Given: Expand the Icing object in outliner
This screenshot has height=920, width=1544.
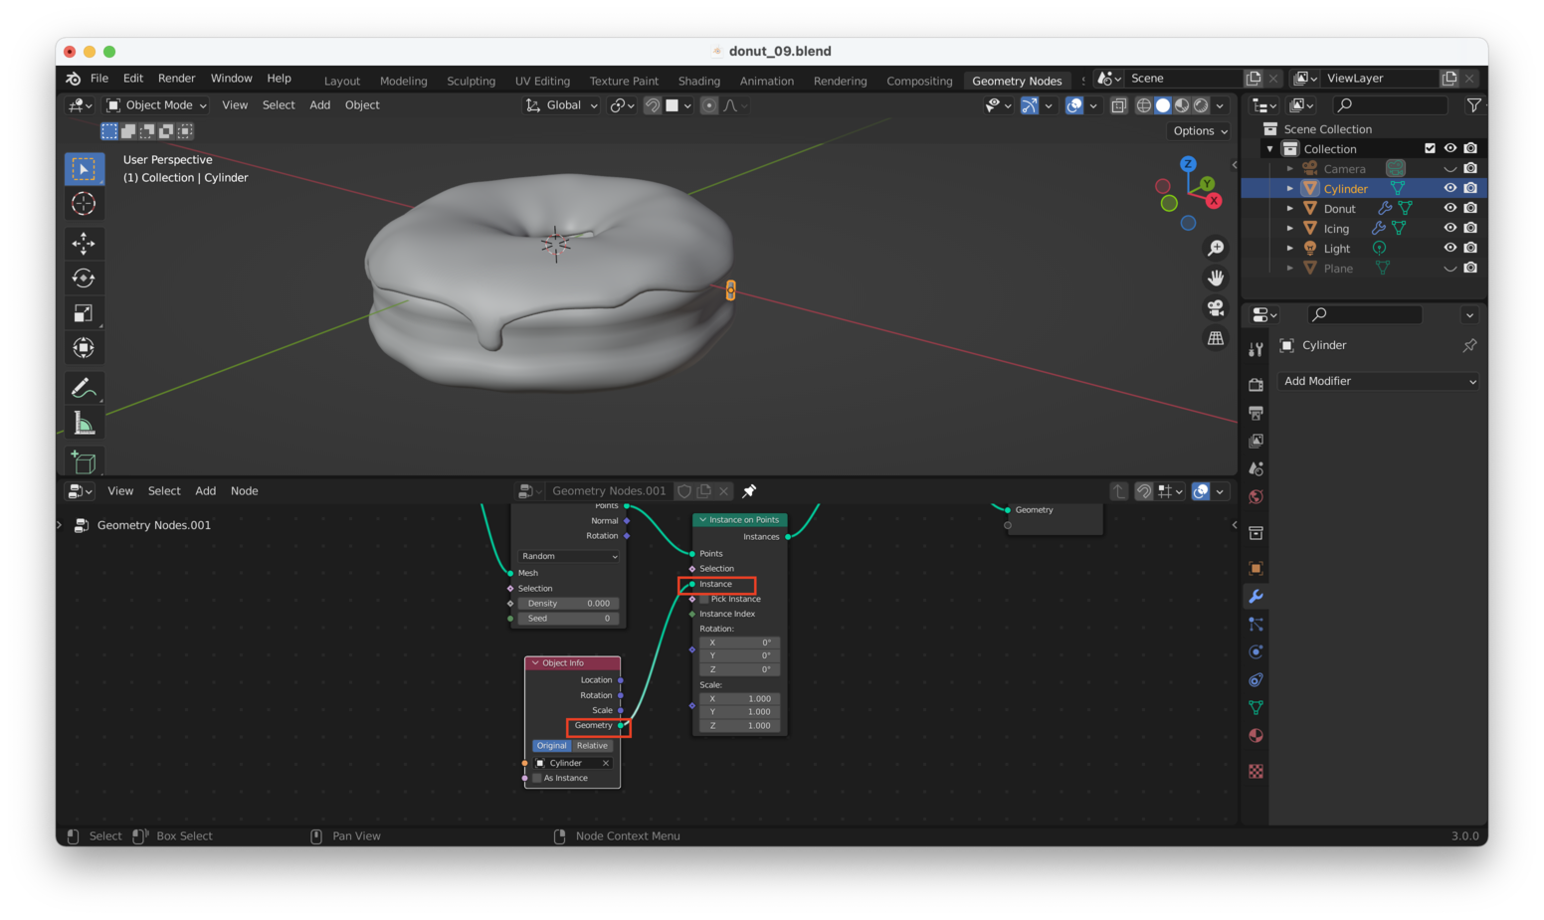Looking at the screenshot, I should (x=1290, y=229).
